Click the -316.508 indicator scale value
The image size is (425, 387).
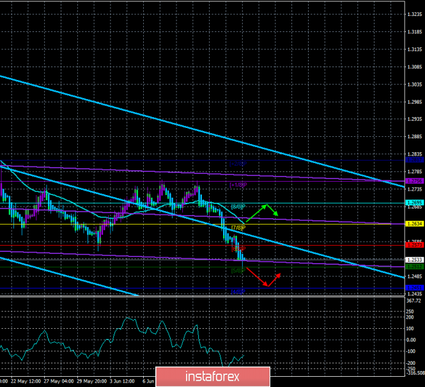click(415, 373)
